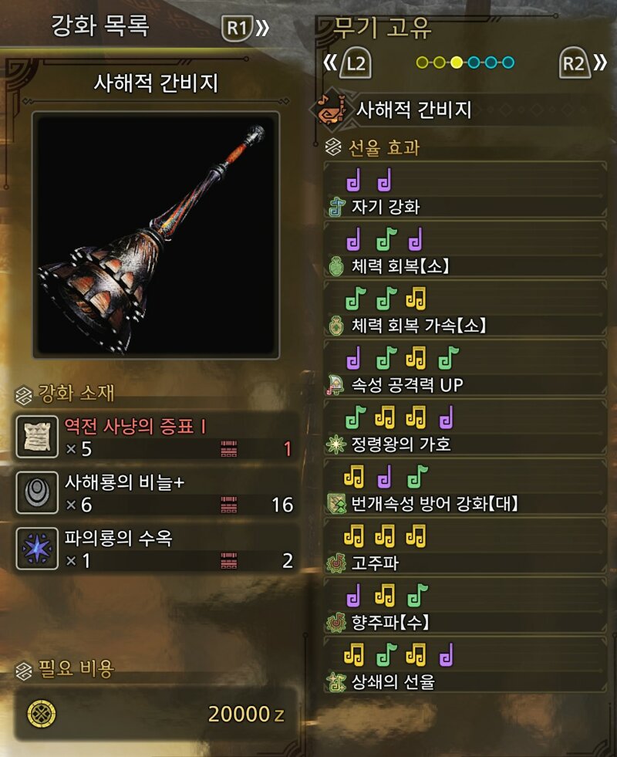Click the 역전 사냥의 증표 scroll icon
Image resolution: width=617 pixels, height=757 pixels.
click(x=37, y=437)
